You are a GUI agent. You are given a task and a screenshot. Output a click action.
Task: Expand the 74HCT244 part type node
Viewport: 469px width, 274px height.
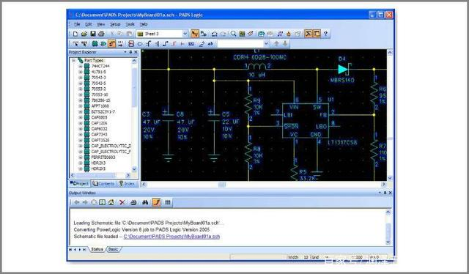81,66
